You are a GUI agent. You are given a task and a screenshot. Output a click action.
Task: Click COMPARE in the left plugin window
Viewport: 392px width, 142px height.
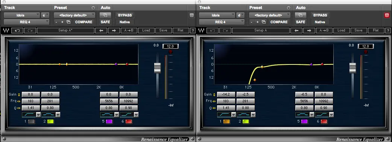click(84, 22)
